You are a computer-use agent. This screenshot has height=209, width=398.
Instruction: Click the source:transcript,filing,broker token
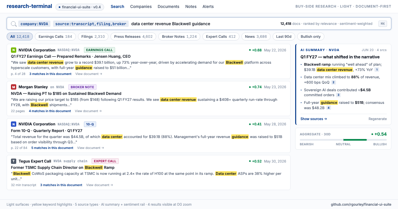click(x=91, y=24)
